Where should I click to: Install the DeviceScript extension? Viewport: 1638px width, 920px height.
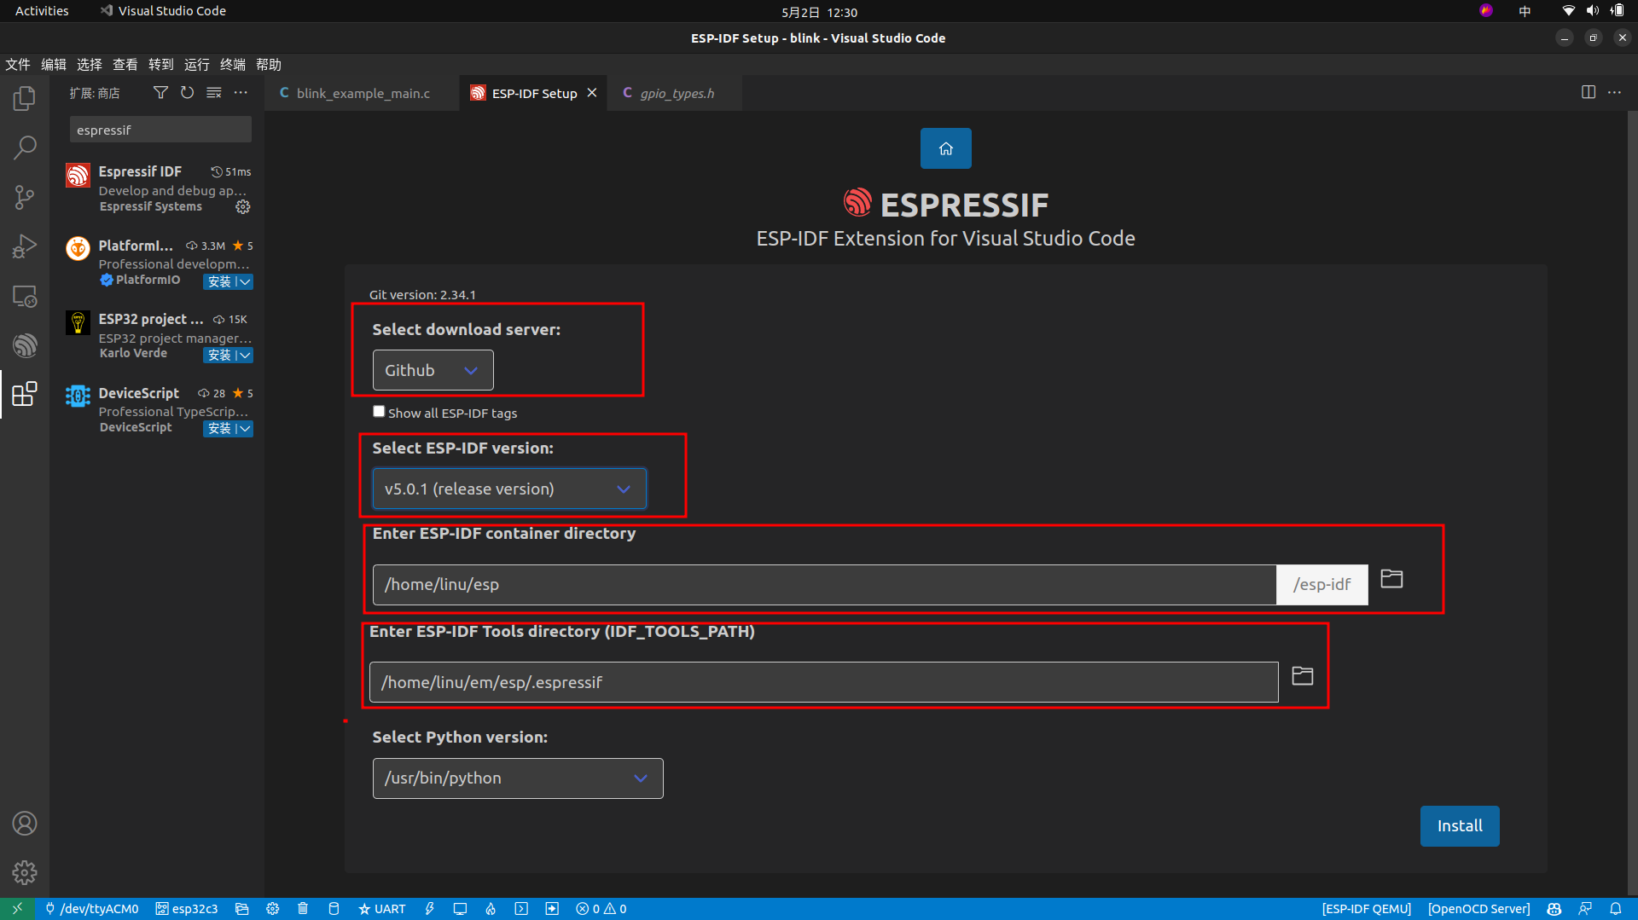pyautogui.click(x=218, y=429)
